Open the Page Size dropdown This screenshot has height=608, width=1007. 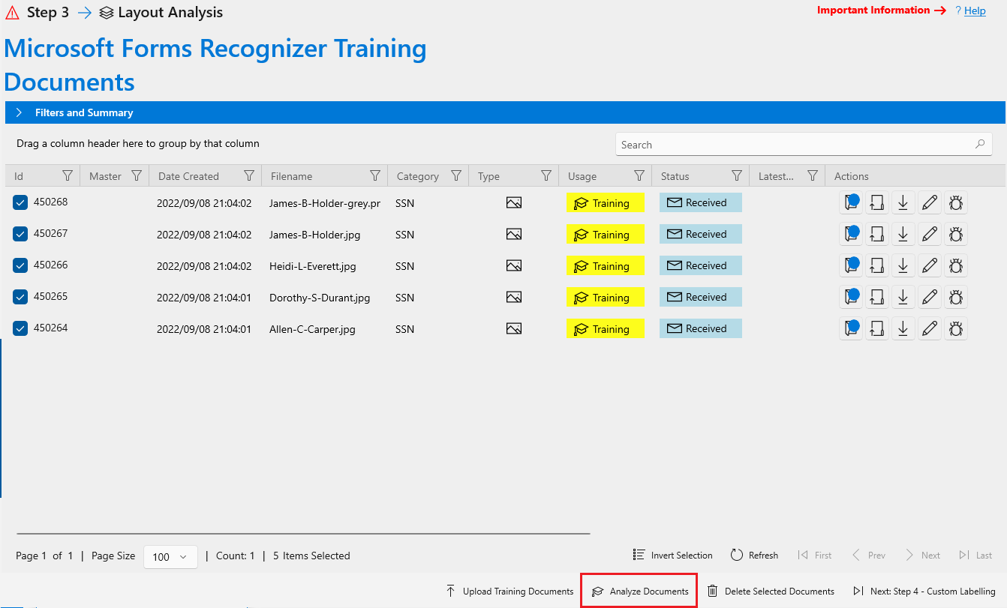170,556
